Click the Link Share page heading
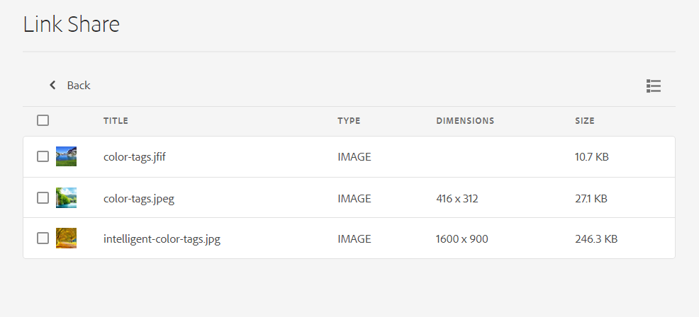This screenshot has width=699, height=317. pos(72,24)
